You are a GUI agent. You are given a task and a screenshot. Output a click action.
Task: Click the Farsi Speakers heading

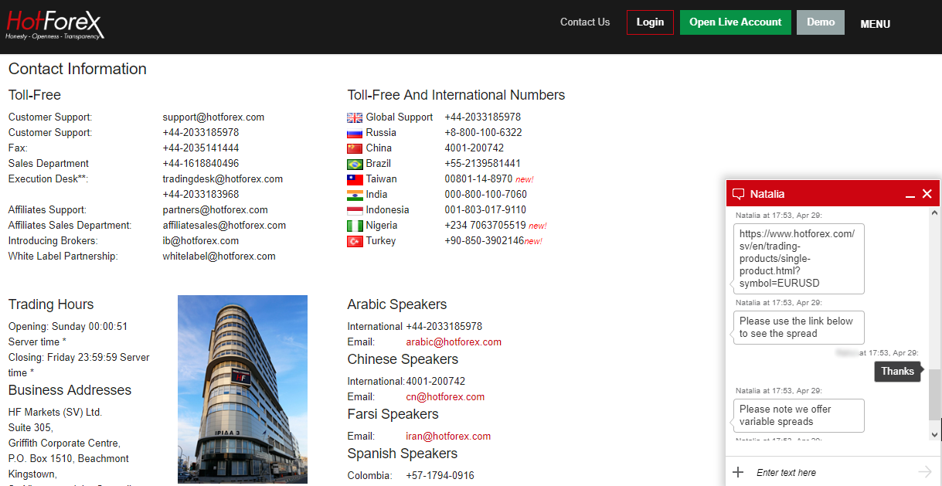(393, 414)
